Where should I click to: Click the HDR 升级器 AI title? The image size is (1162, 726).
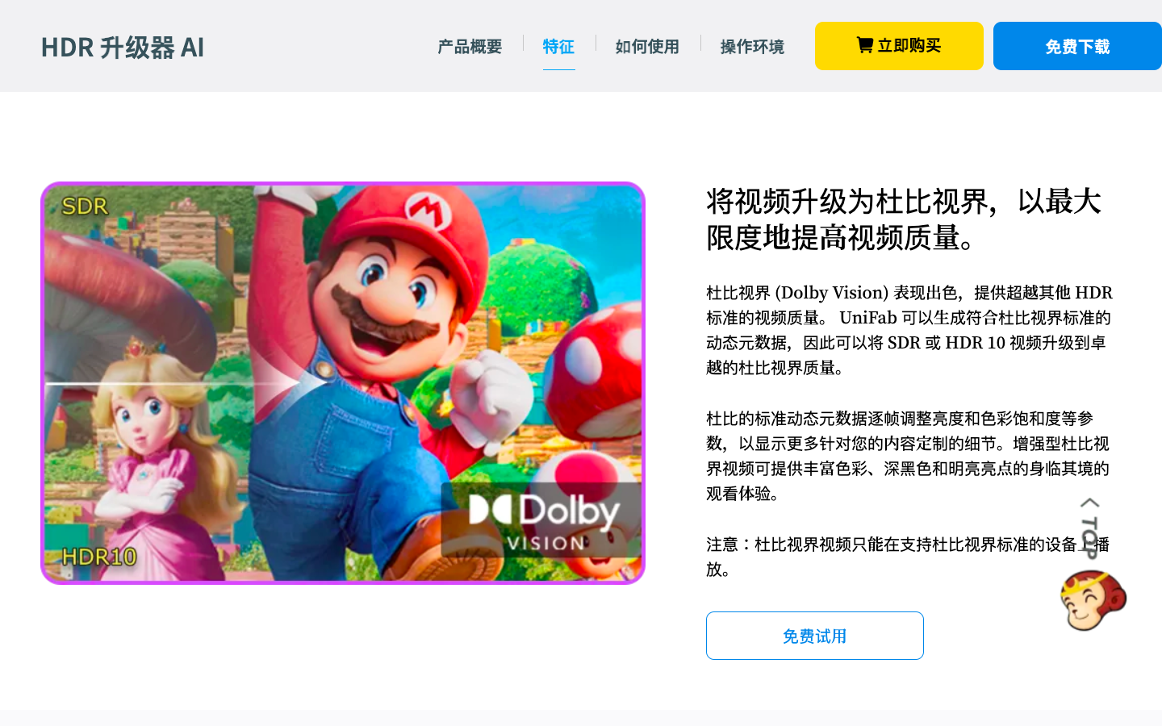pos(123,48)
